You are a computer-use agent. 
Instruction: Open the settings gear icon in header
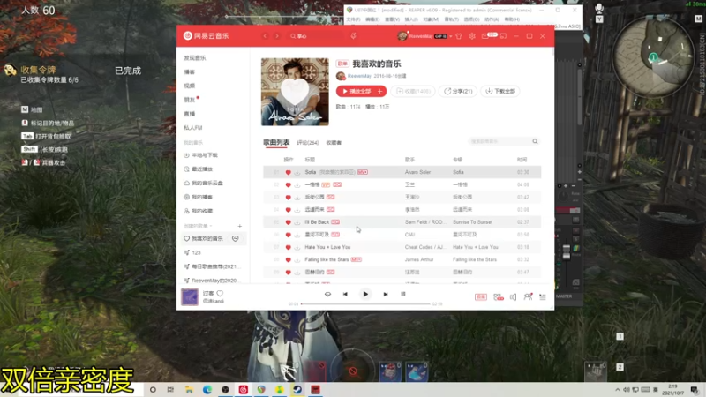(x=471, y=36)
